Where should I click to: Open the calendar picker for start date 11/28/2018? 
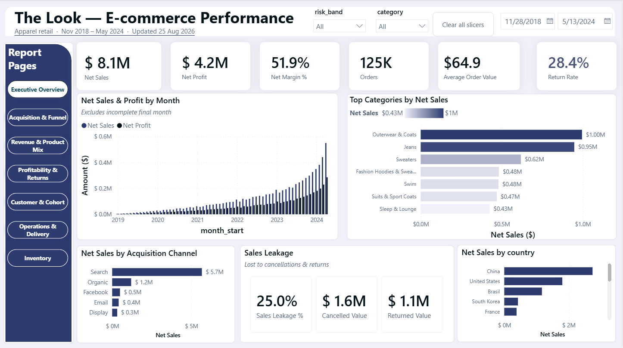tap(550, 21)
